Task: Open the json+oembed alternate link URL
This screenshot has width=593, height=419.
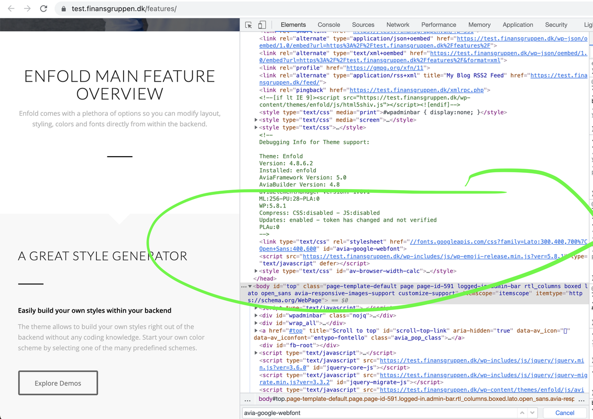Action: click(423, 42)
